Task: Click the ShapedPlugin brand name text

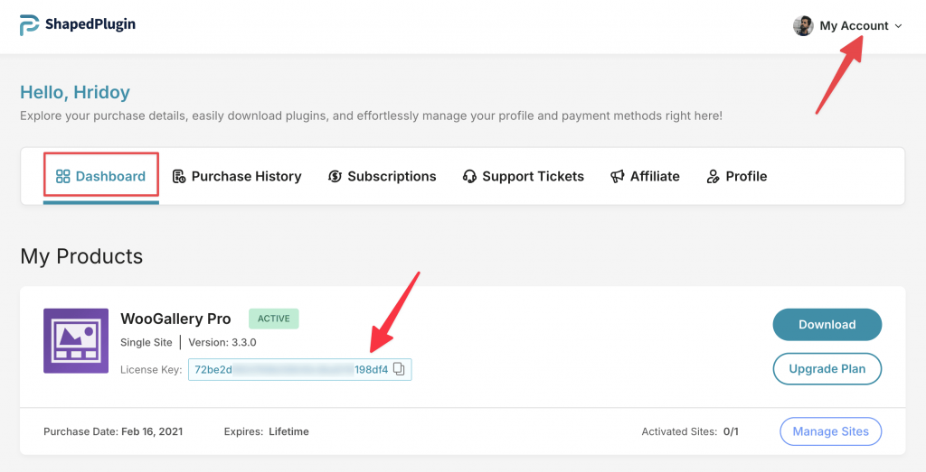Action: pyautogui.click(x=90, y=24)
